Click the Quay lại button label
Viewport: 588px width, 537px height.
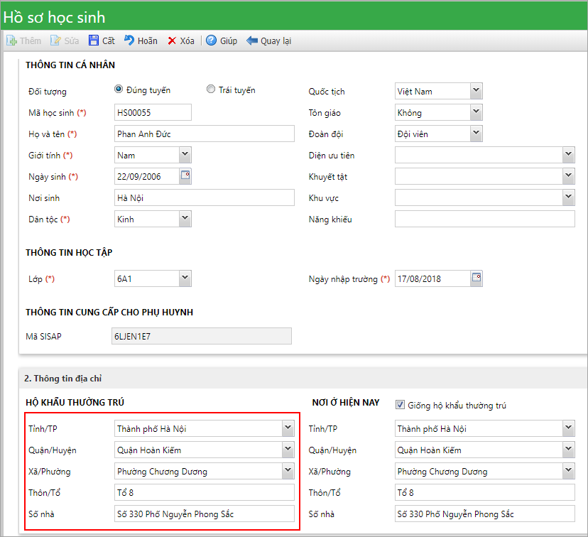tap(276, 41)
